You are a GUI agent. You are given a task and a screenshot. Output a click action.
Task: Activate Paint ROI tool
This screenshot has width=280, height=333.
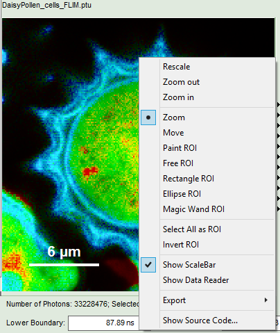tap(180, 148)
